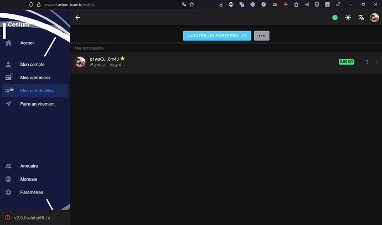This screenshot has height=225, width=382.
Task: Open Annuaire people icon in sidebar
Action: coord(9,166)
